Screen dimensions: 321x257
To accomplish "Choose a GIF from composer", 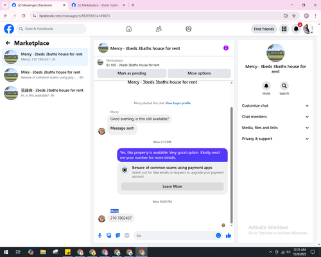I will [127, 236].
